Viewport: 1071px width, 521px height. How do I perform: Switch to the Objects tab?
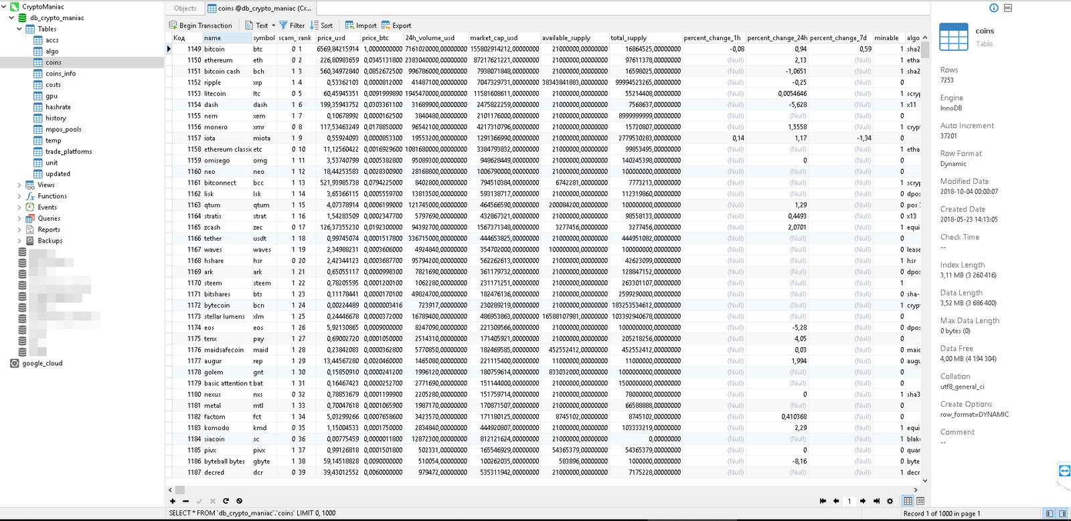(185, 8)
